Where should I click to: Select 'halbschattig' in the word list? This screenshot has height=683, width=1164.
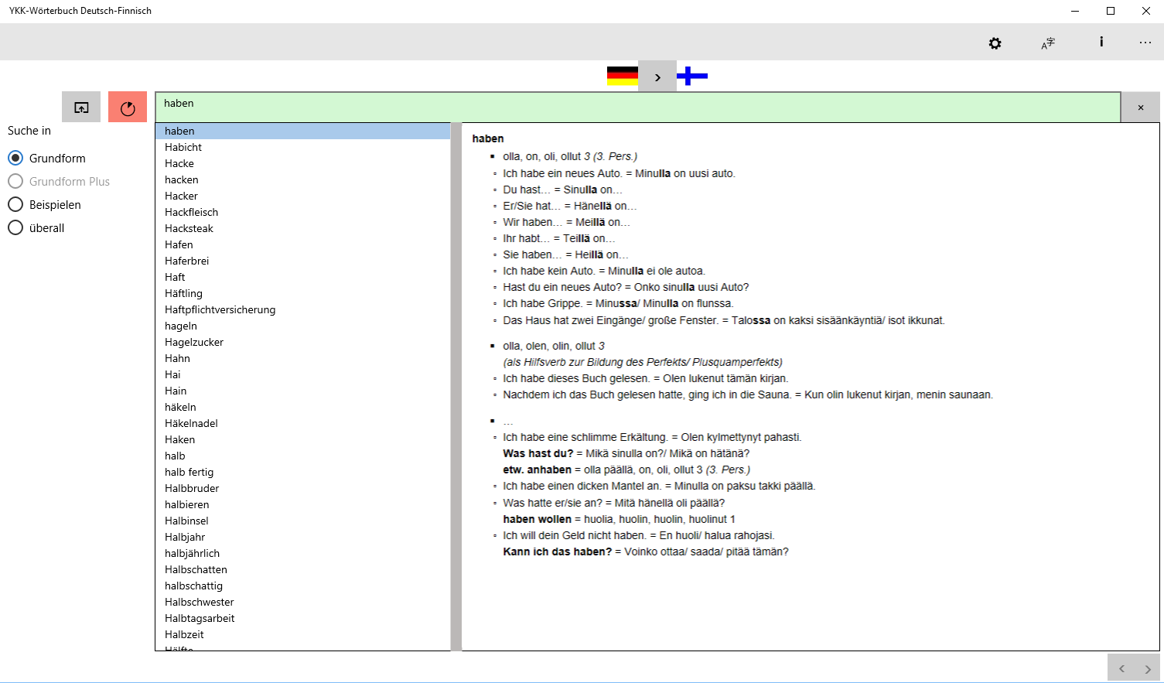(302, 586)
